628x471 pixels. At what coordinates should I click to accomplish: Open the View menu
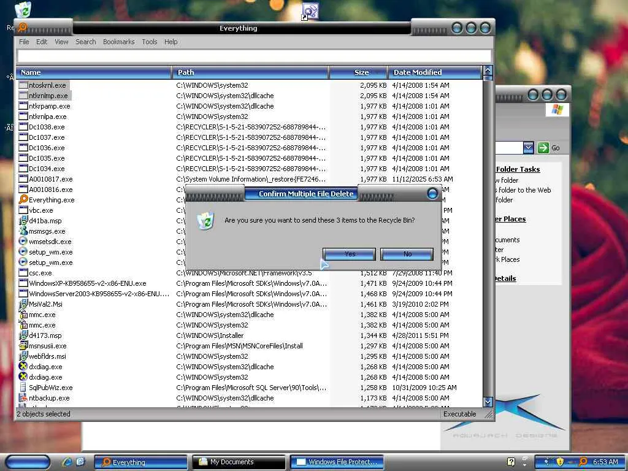tap(61, 42)
